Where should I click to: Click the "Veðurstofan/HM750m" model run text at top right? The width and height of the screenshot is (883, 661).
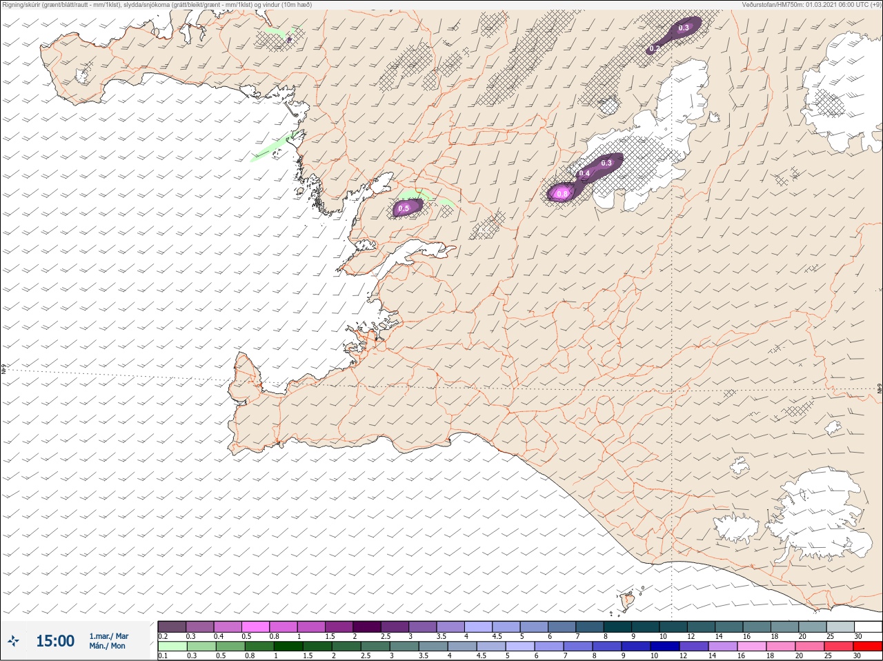[x=812, y=5]
